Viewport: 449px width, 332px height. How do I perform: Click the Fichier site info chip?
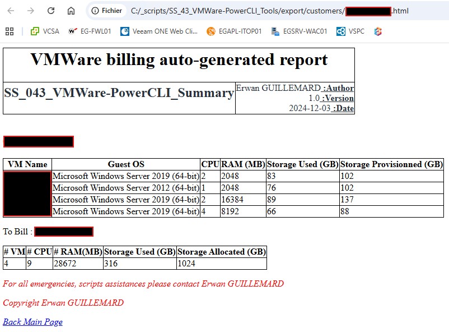(x=106, y=11)
